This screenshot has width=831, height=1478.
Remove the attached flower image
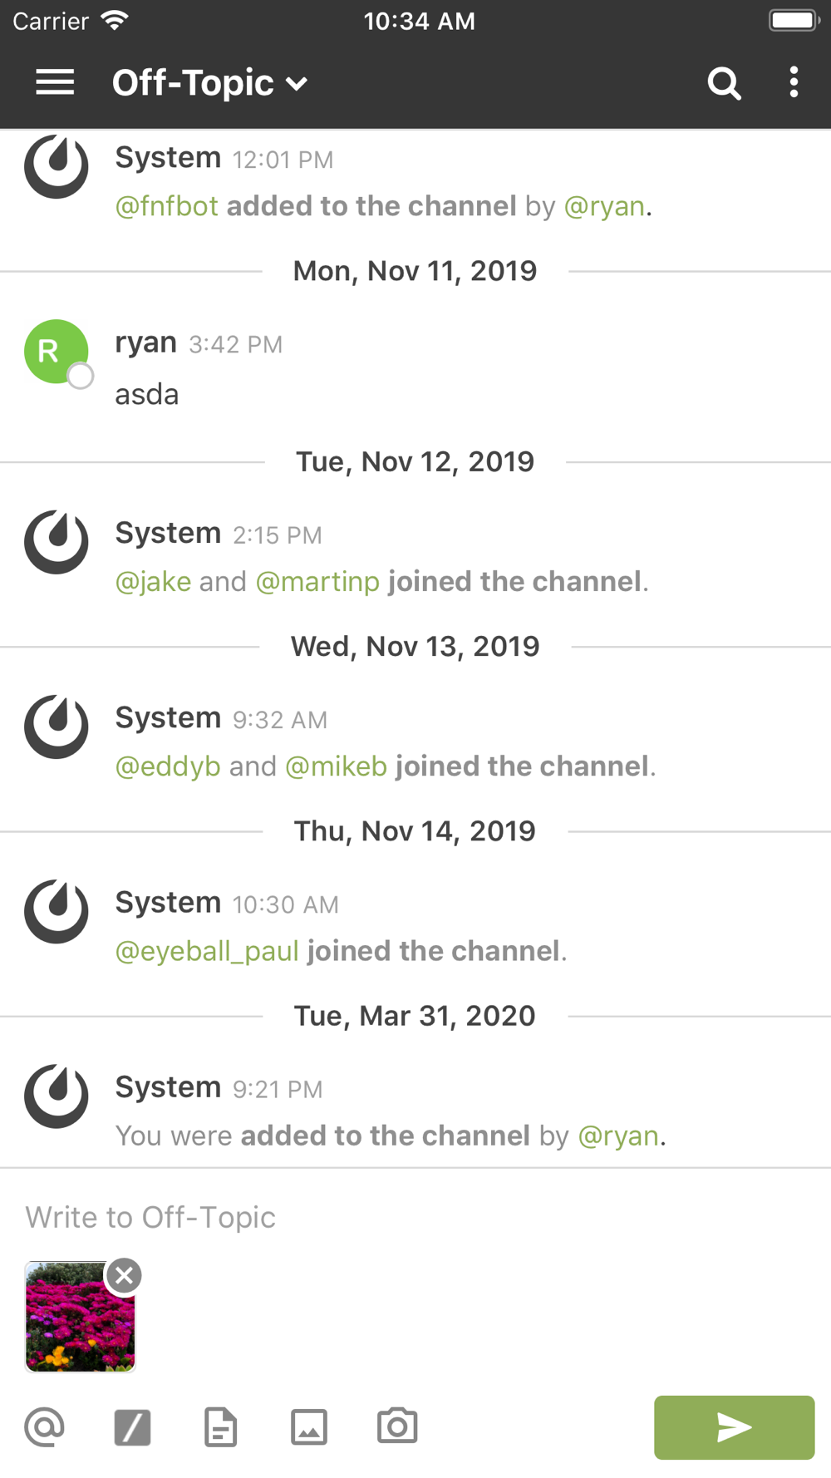[x=125, y=1275]
